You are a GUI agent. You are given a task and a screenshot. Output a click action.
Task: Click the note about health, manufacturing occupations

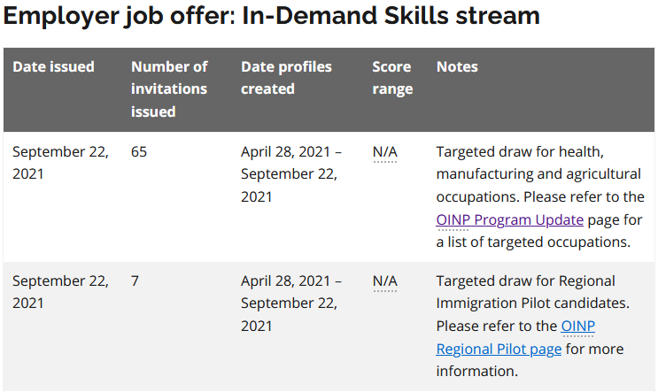point(540,196)
